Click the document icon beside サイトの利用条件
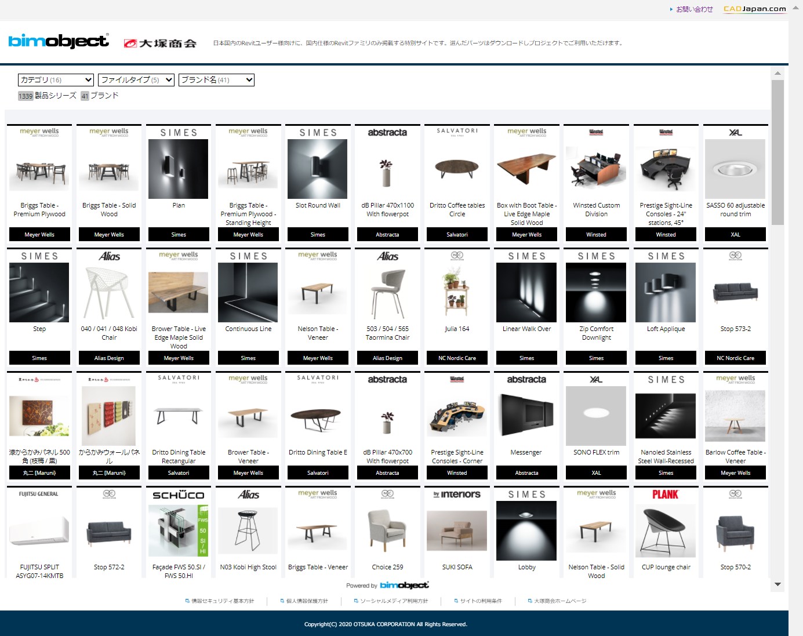The height and width of the screenshot is (636, 803). click(456, 601)
